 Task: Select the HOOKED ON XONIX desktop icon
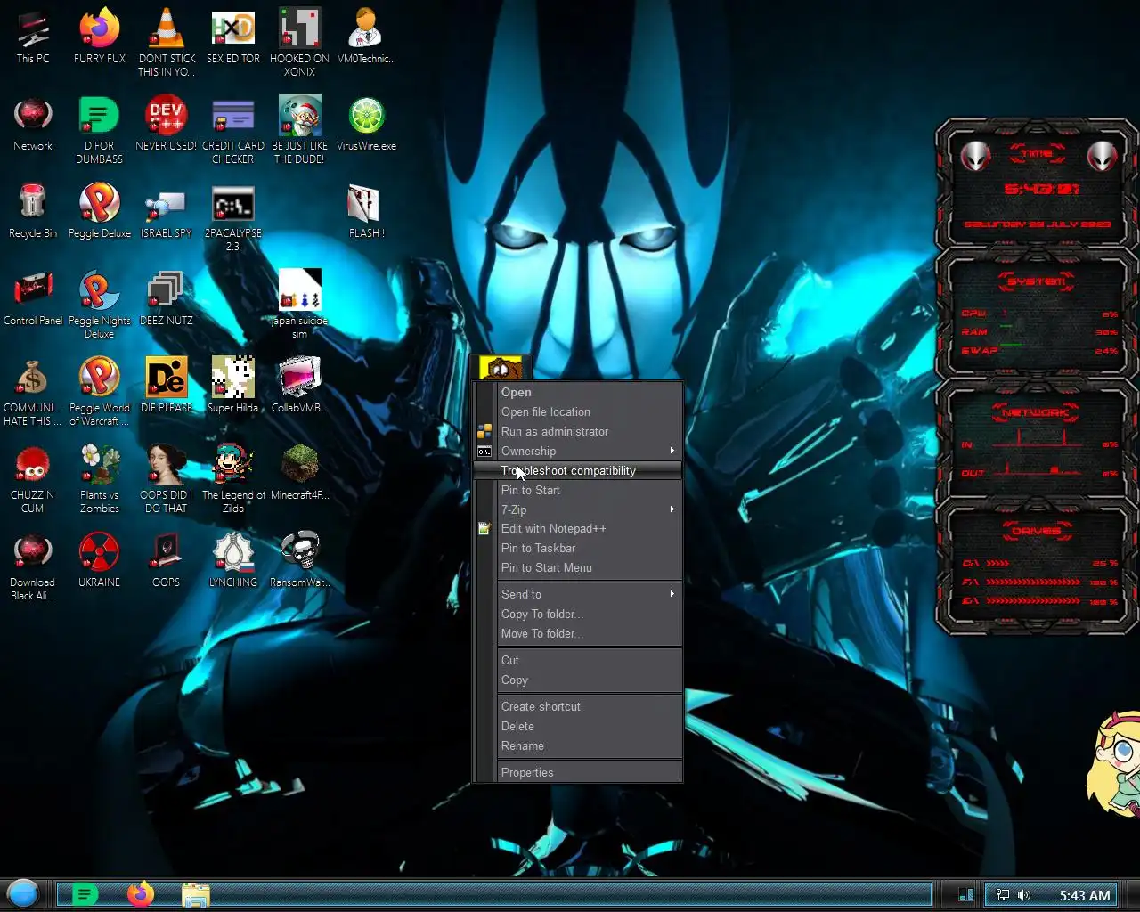click(299, 43)
